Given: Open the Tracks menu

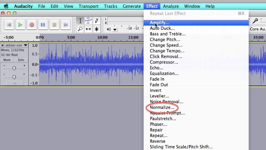Looking at the screenshot, I should tap(111, 6).
